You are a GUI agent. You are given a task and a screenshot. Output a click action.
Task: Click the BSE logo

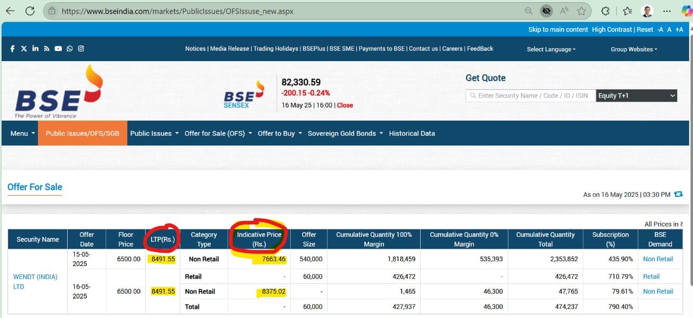click(x=58, y=91)
